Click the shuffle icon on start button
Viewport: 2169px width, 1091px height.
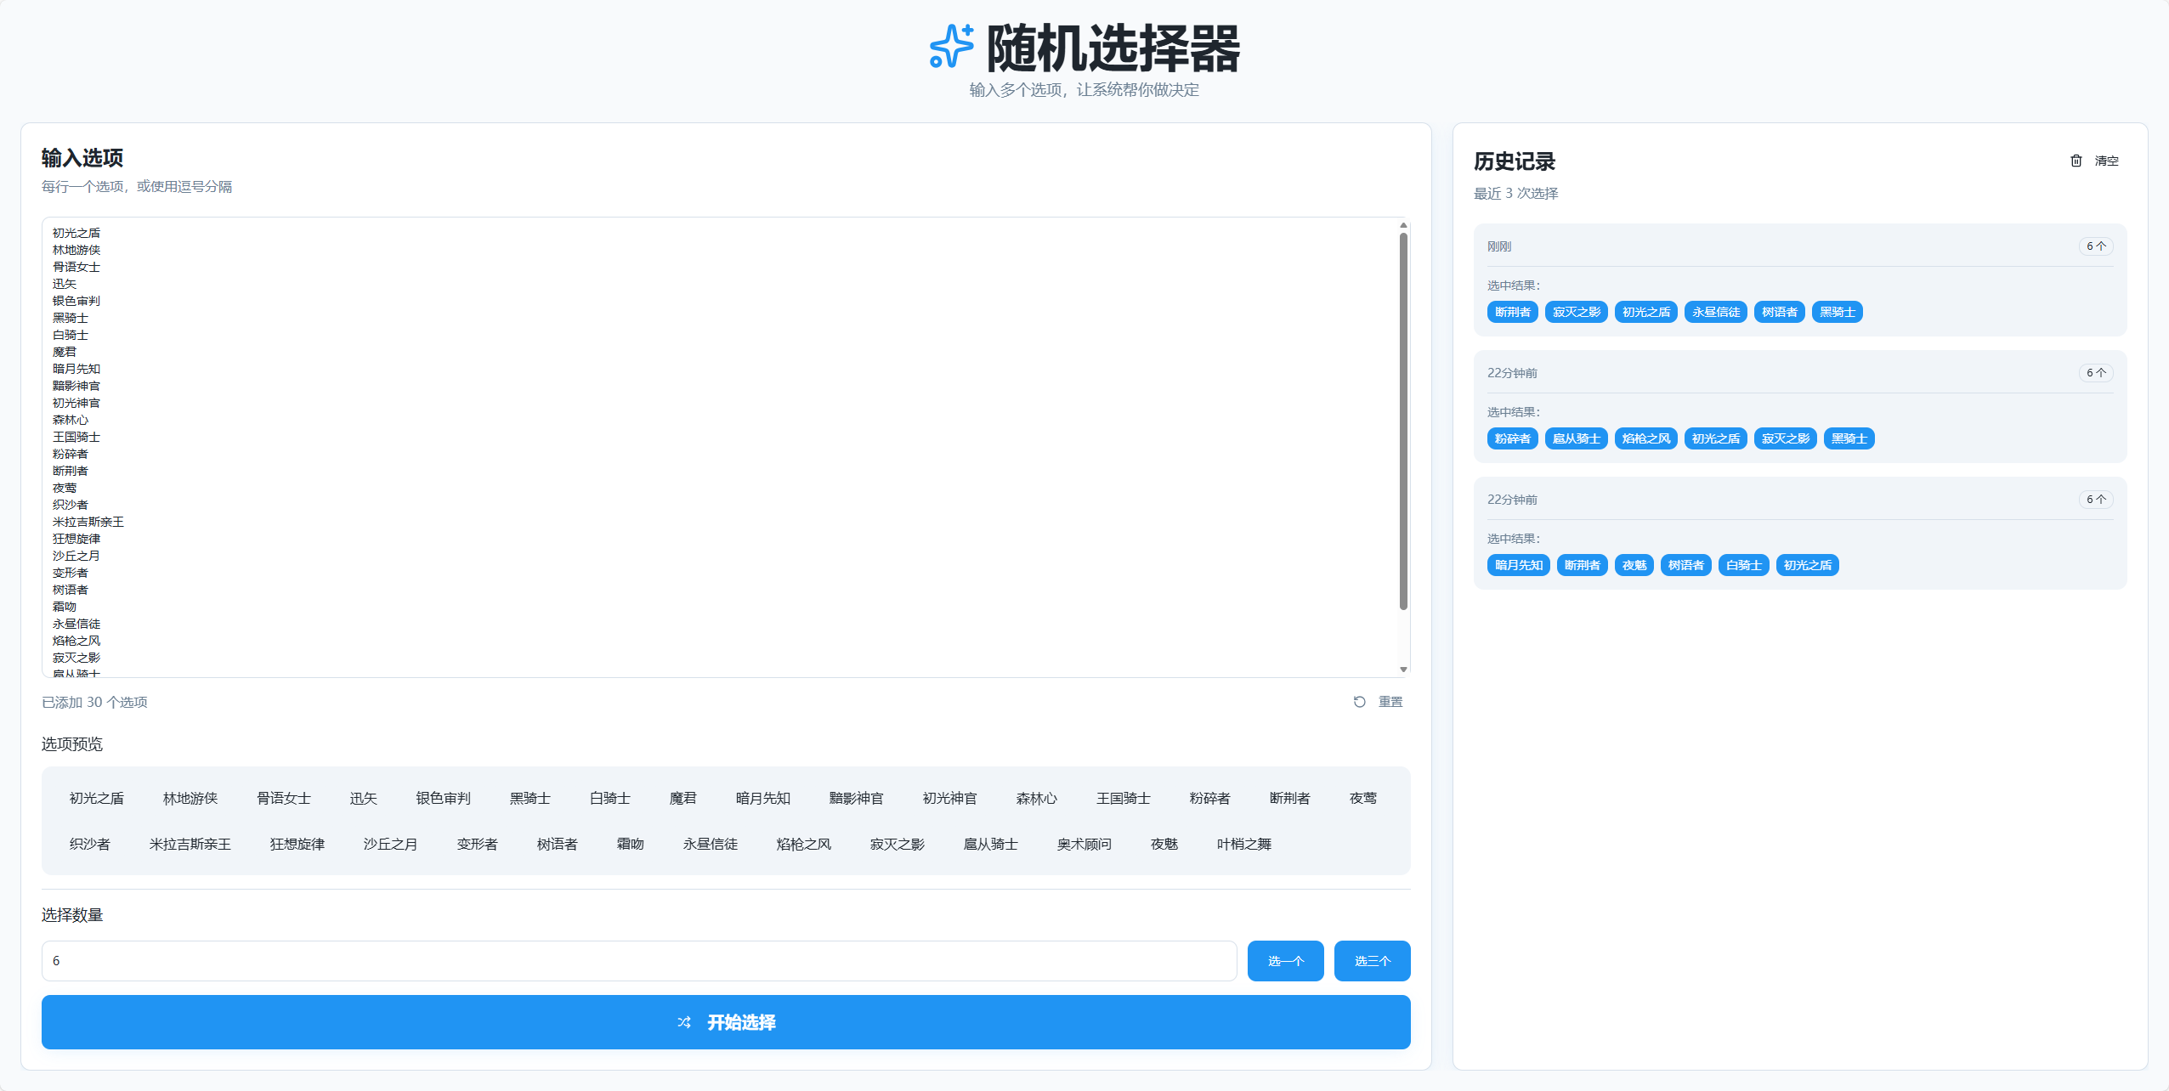click(684, 1022)
